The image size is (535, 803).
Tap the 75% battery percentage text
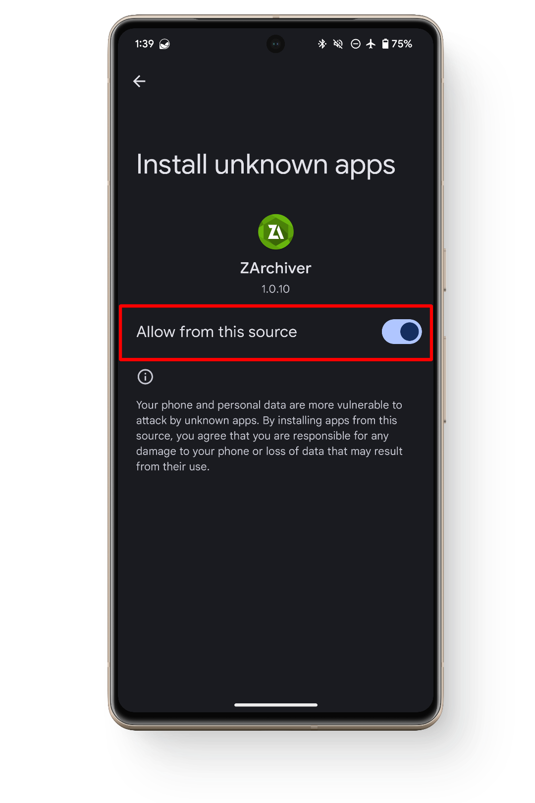(x=402, y=44)
